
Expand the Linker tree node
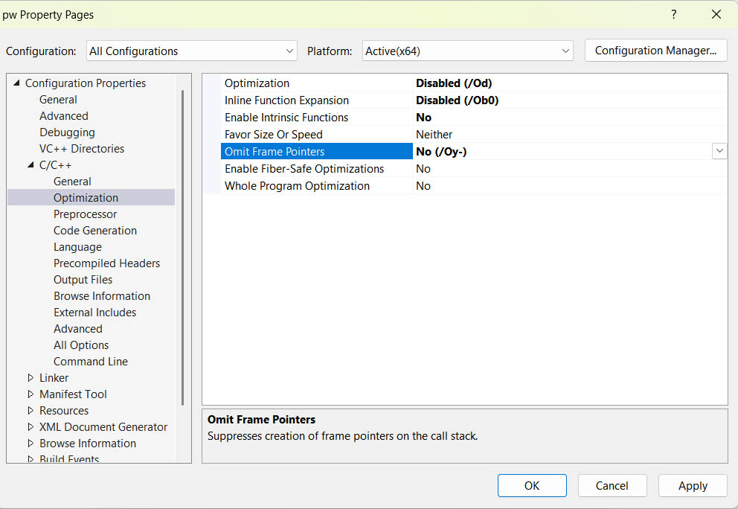pos(31,378)
